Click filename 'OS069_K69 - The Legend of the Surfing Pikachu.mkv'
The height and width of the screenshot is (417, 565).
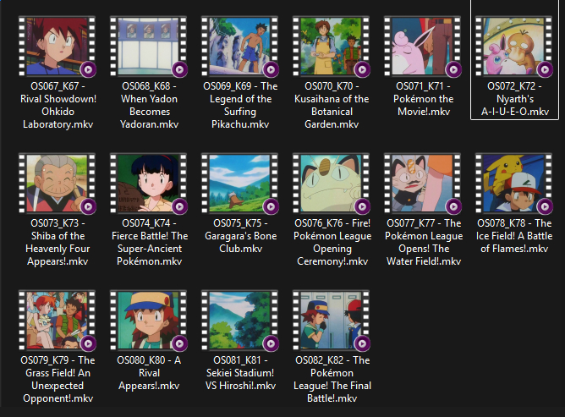pyautogui.click(x=240, y=105)
